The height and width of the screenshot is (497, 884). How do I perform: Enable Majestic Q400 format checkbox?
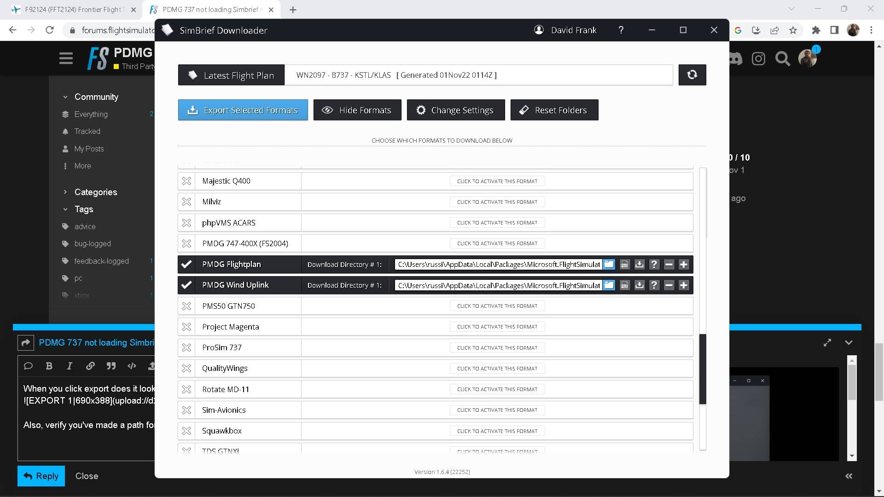[x=186, y=181]
